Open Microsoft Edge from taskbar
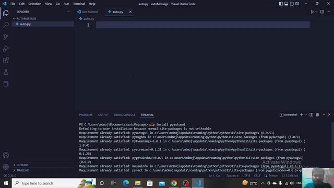Image resolution: width=334 pixels, height=188 pixels. [126, 183]
